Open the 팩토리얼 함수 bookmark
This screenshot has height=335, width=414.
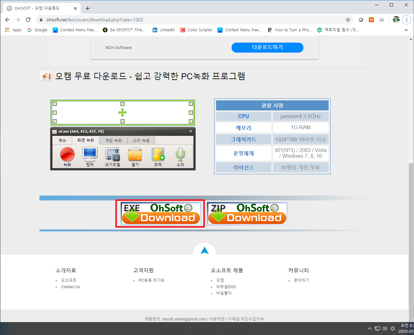click(338, 30)
